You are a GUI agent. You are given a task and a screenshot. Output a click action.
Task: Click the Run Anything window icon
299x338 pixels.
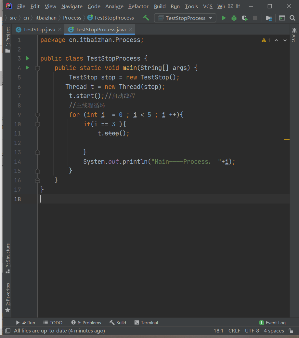[282, 18]
